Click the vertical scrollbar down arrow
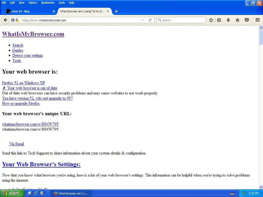Image resolution: width=263 pixels, height=197 pixels. 261,187
